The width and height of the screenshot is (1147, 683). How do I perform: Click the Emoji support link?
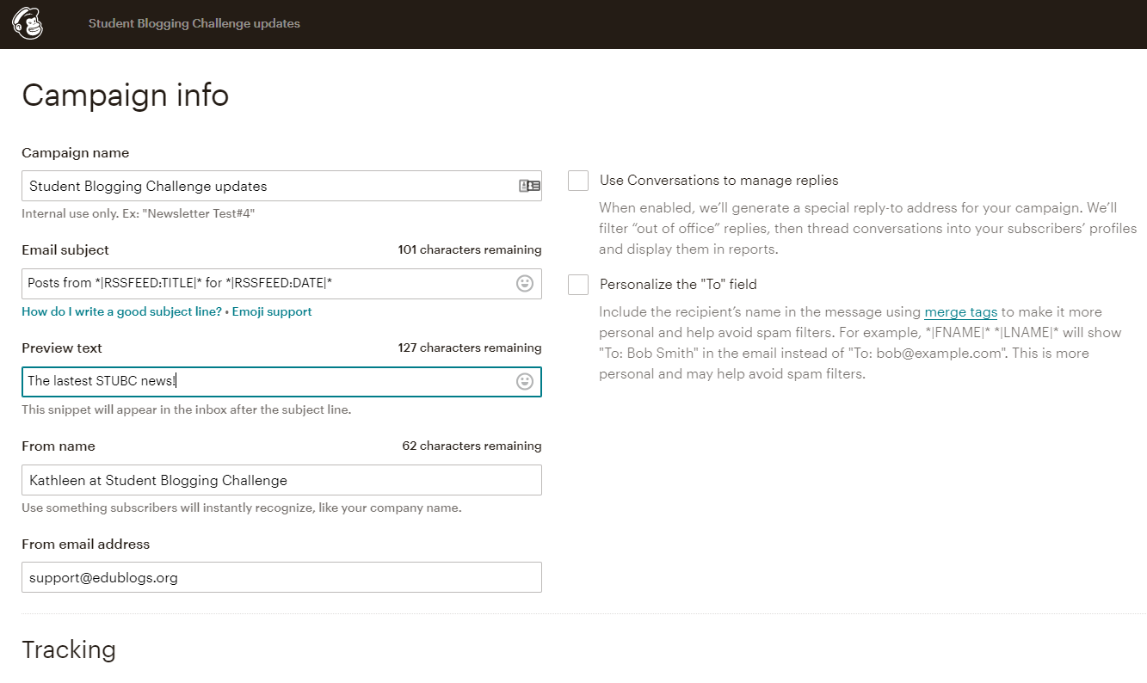click(x=272, y=312)
